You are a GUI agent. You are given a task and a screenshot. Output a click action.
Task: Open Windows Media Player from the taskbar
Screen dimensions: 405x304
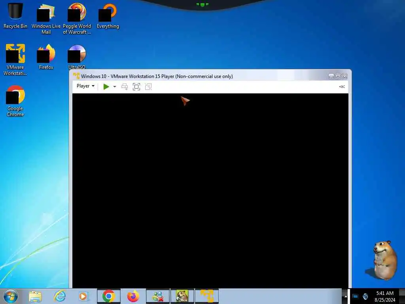point(83,296)
